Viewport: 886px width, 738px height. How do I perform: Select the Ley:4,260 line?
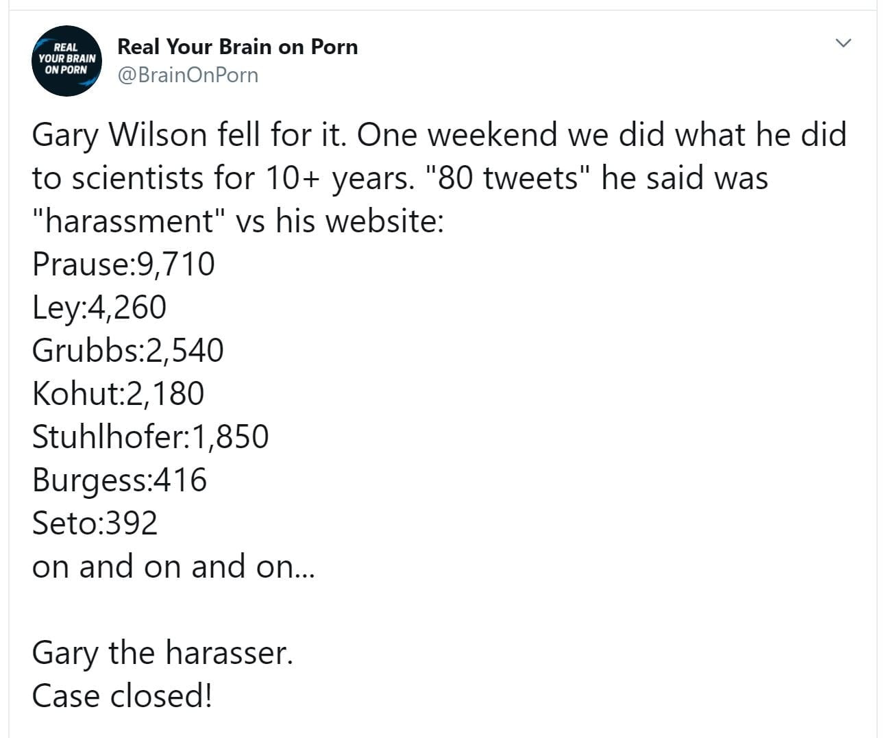click(x=99, y=308)
